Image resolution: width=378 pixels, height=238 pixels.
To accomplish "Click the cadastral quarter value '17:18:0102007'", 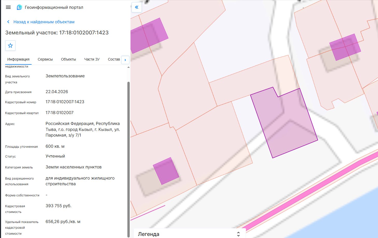I will [x=60, y=113].
